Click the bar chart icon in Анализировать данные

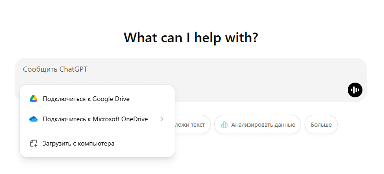[x=224, y=124]
